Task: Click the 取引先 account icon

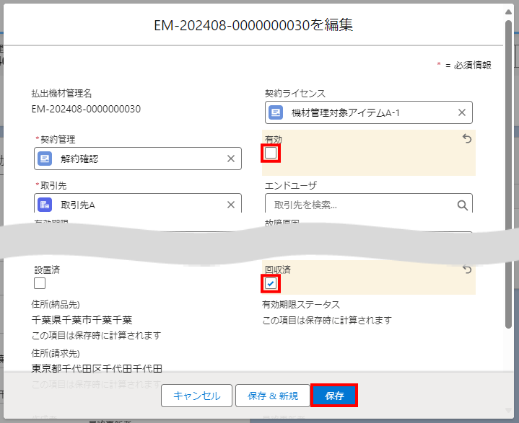Action: [45, 205]
